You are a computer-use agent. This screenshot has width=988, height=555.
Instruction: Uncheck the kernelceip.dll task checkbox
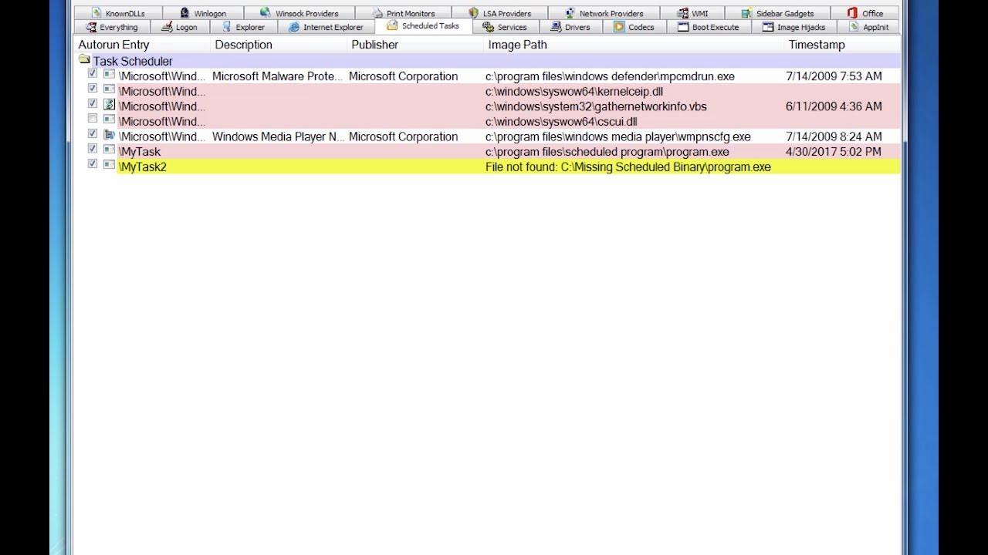coord(93,89)
